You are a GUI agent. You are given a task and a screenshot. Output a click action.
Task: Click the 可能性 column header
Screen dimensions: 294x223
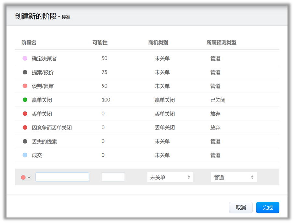tap(100, 43)
